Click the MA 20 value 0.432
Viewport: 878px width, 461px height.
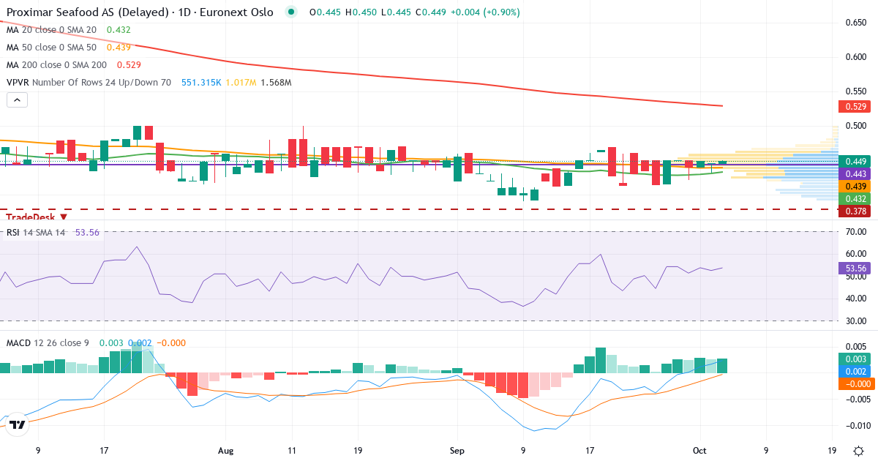(119, 30)
